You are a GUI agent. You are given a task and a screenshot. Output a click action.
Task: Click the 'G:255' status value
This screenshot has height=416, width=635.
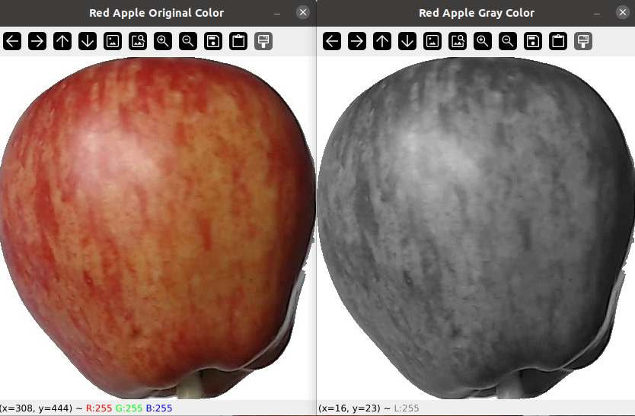coord(129,408)
